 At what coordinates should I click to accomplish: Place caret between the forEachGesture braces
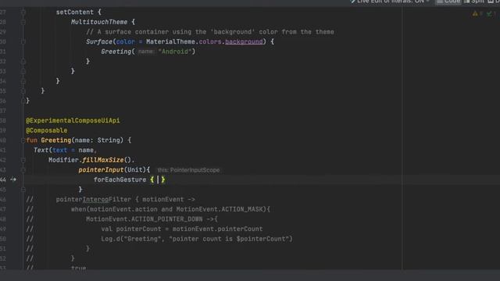click(x=158, y=180)
